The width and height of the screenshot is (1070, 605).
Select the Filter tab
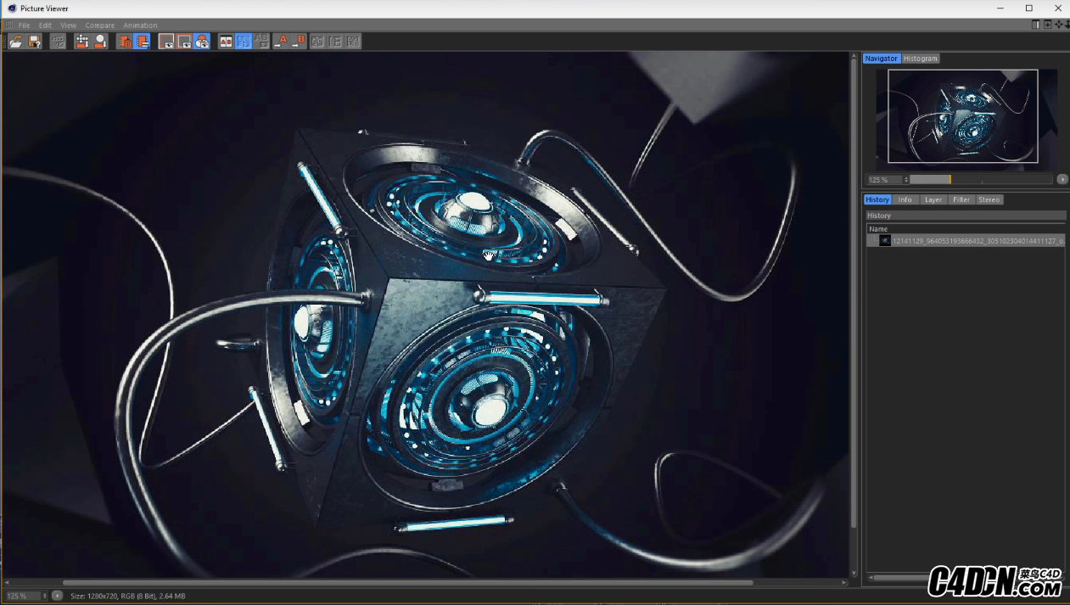(x=961, y=199)
